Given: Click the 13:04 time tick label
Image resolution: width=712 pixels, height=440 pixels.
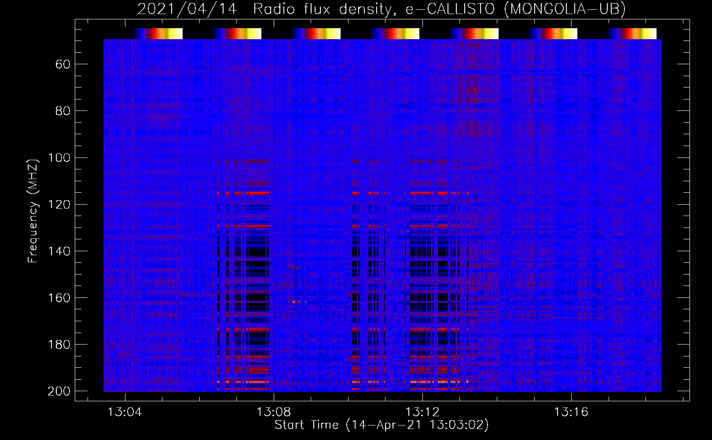Looking at the screenshot, I should pyautogui.click(x=125, y=412).
